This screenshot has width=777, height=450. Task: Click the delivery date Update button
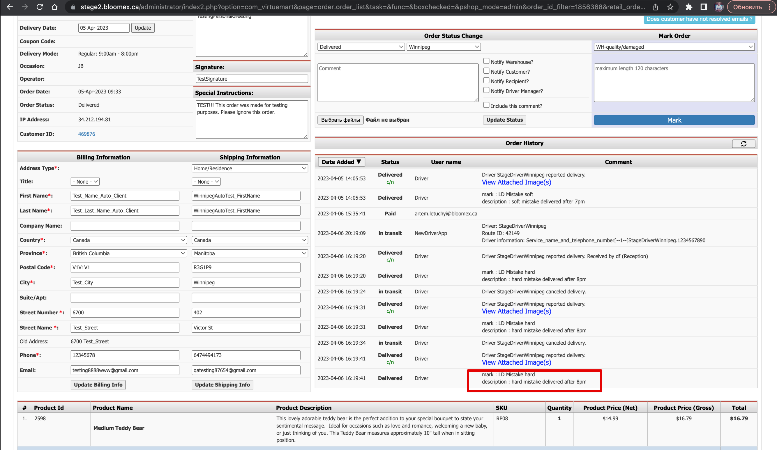[143, 28]
